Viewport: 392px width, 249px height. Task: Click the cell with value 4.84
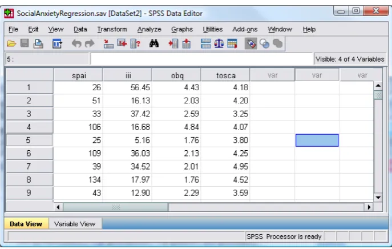(x=176, y=127)
